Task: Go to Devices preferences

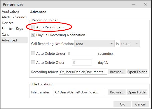Action: (x=8, y=23)
